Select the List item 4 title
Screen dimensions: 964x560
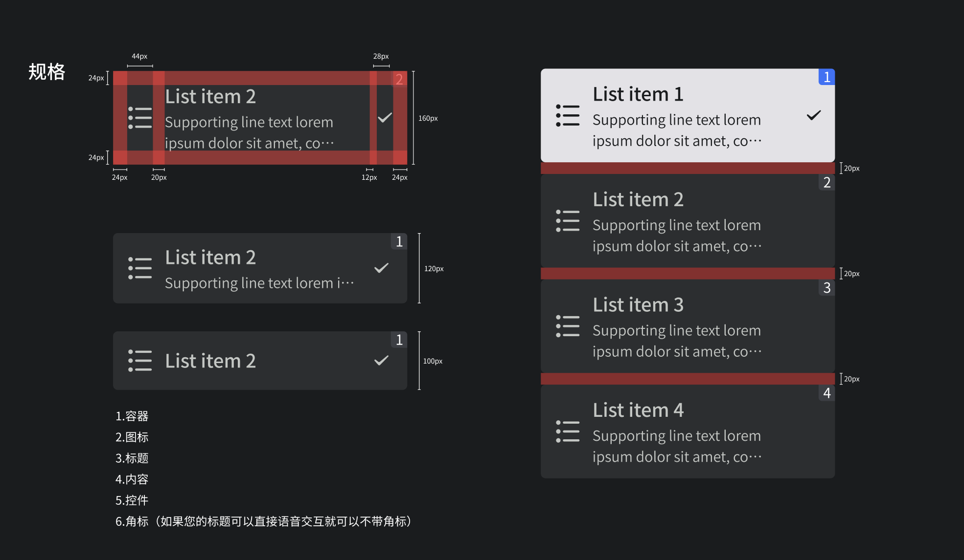tap(638, 410)
